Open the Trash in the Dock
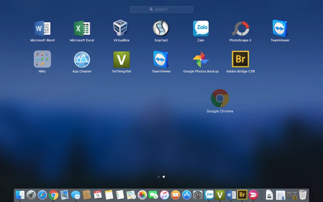The image size is (323, 202). point(303,195)
